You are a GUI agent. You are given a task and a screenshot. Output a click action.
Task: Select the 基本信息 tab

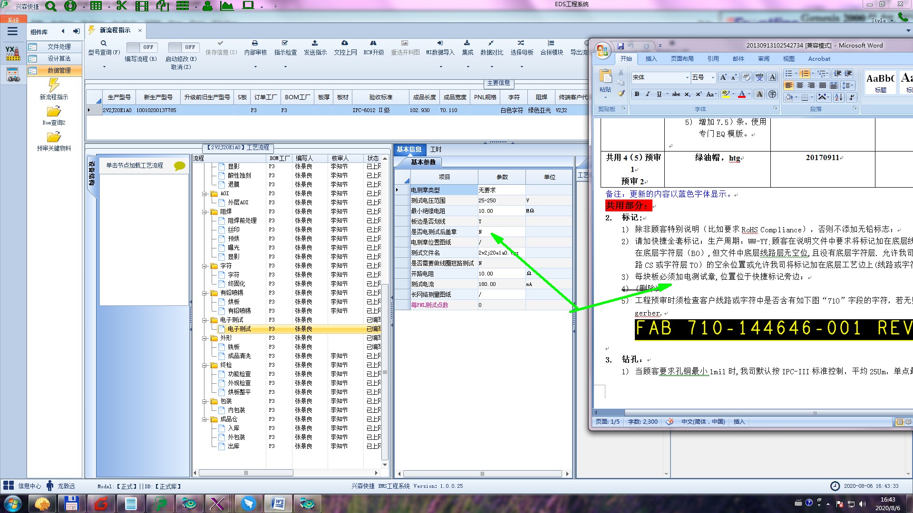coord(409,149)
